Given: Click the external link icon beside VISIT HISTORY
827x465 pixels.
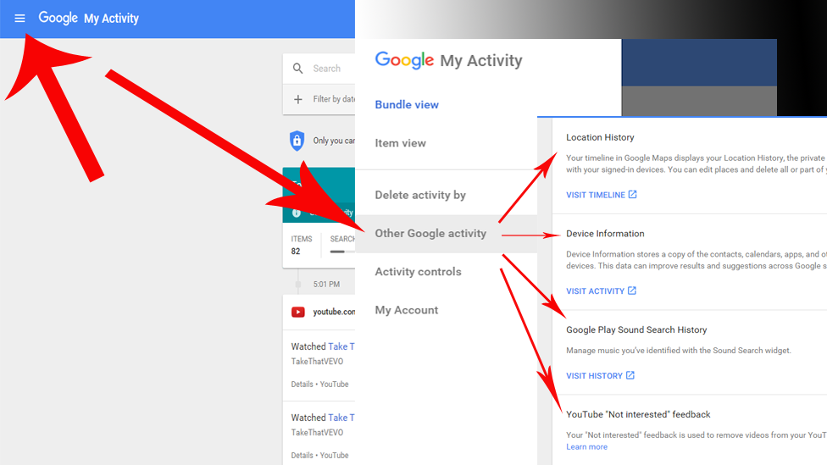Looking at the screenshot, I should coord(630,375).
